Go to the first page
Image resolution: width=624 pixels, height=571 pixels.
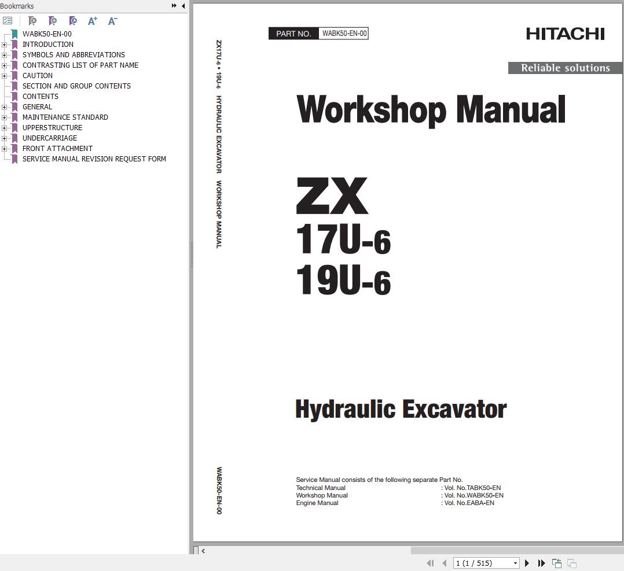430,563
